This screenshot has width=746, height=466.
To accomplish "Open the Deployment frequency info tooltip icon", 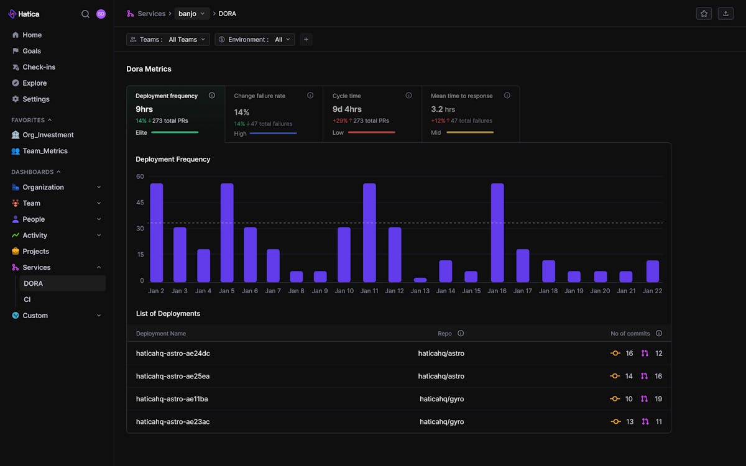I will point(211,95).
